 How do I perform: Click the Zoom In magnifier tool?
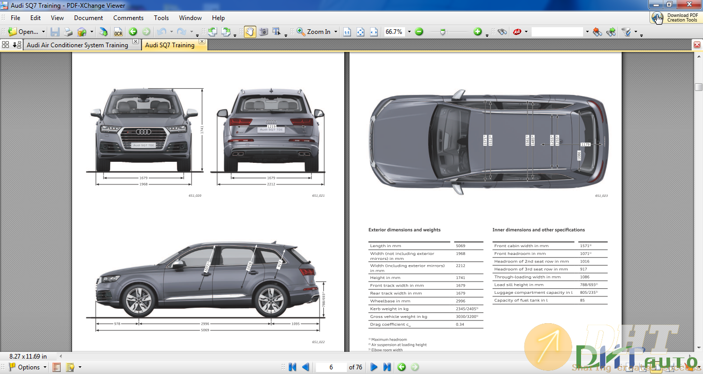click(313, 32)
